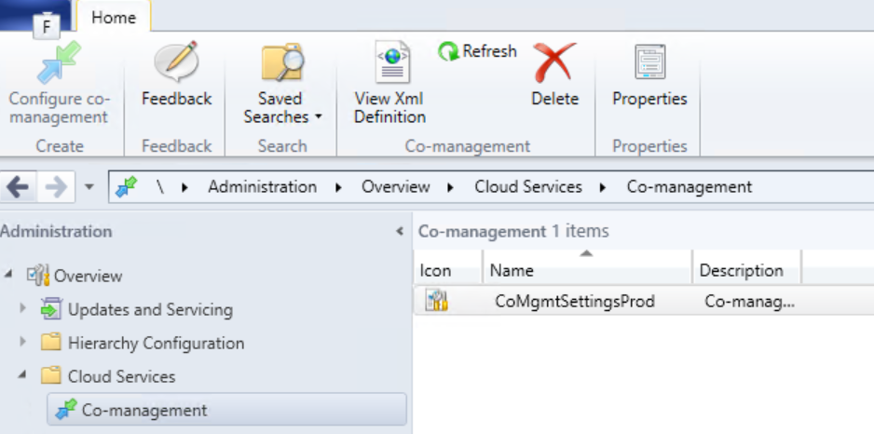Click the Configure co-management ribbon icon

click(x=59, y=62)
